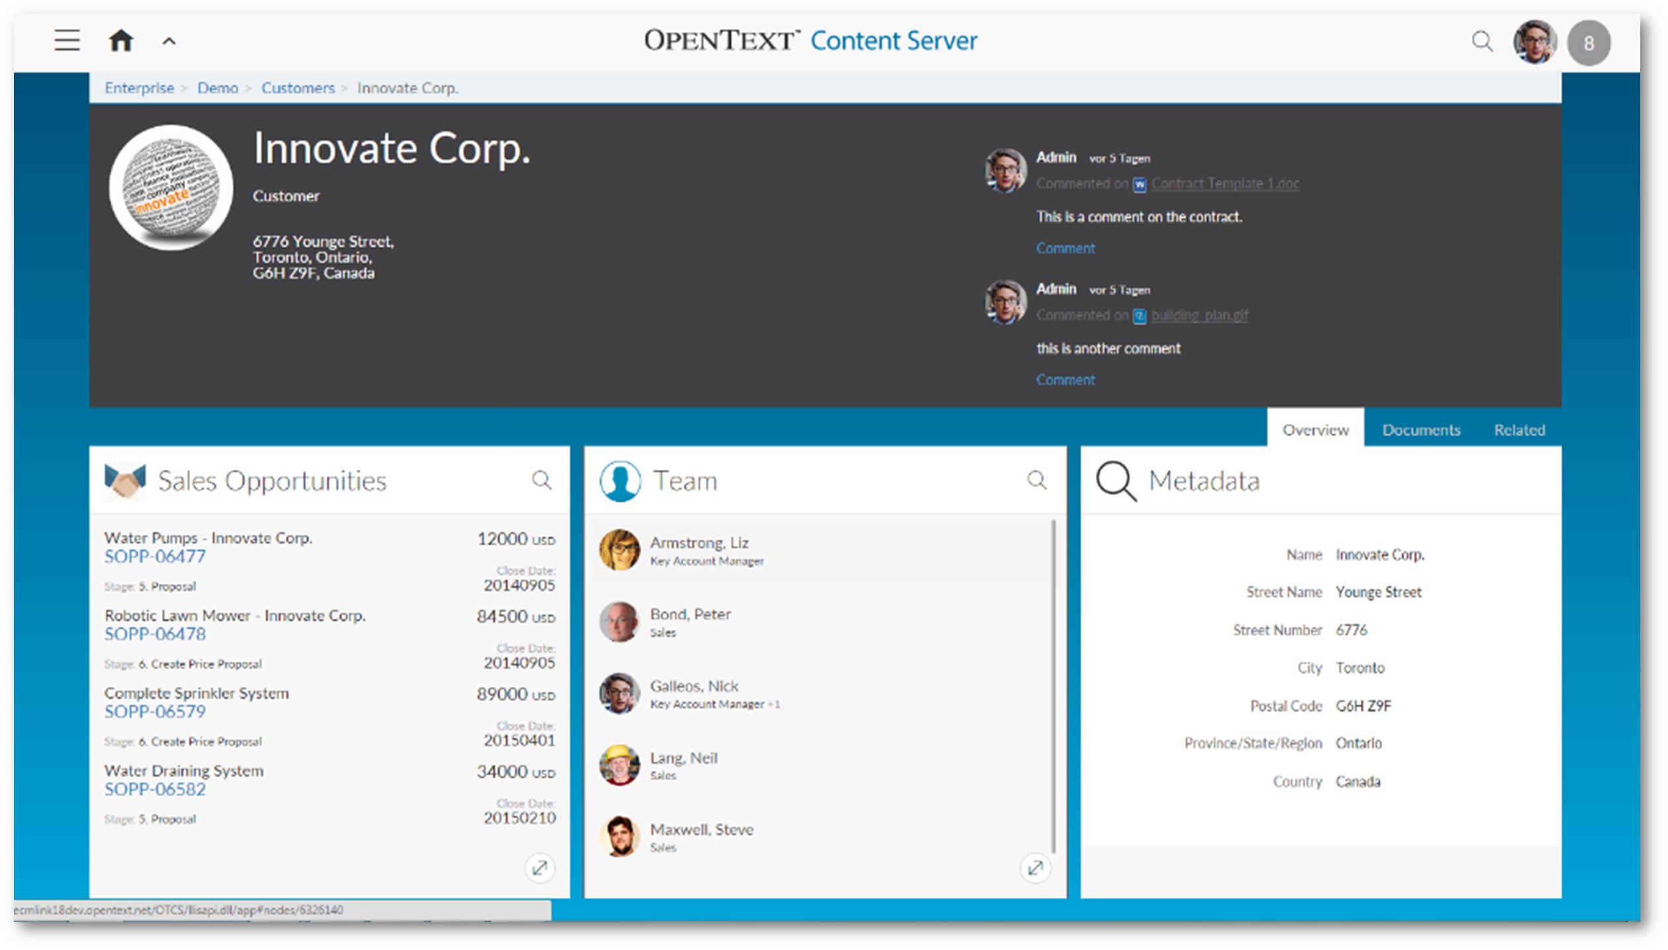Click the Metadata magnifier icon
The height and width of the screenshot is (950, 1668).
[x=1116, y=481]
